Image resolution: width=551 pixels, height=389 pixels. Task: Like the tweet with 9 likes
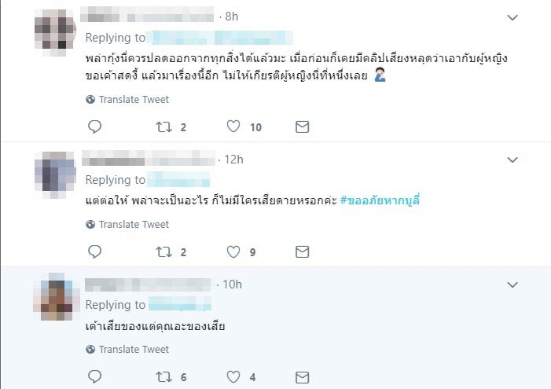233,251
